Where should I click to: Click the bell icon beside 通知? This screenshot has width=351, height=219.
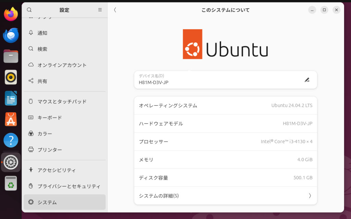(31, 33)
